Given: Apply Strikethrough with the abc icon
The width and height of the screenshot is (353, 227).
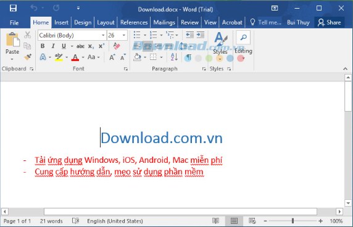Looking at the screenshot, I should [80, 46].
